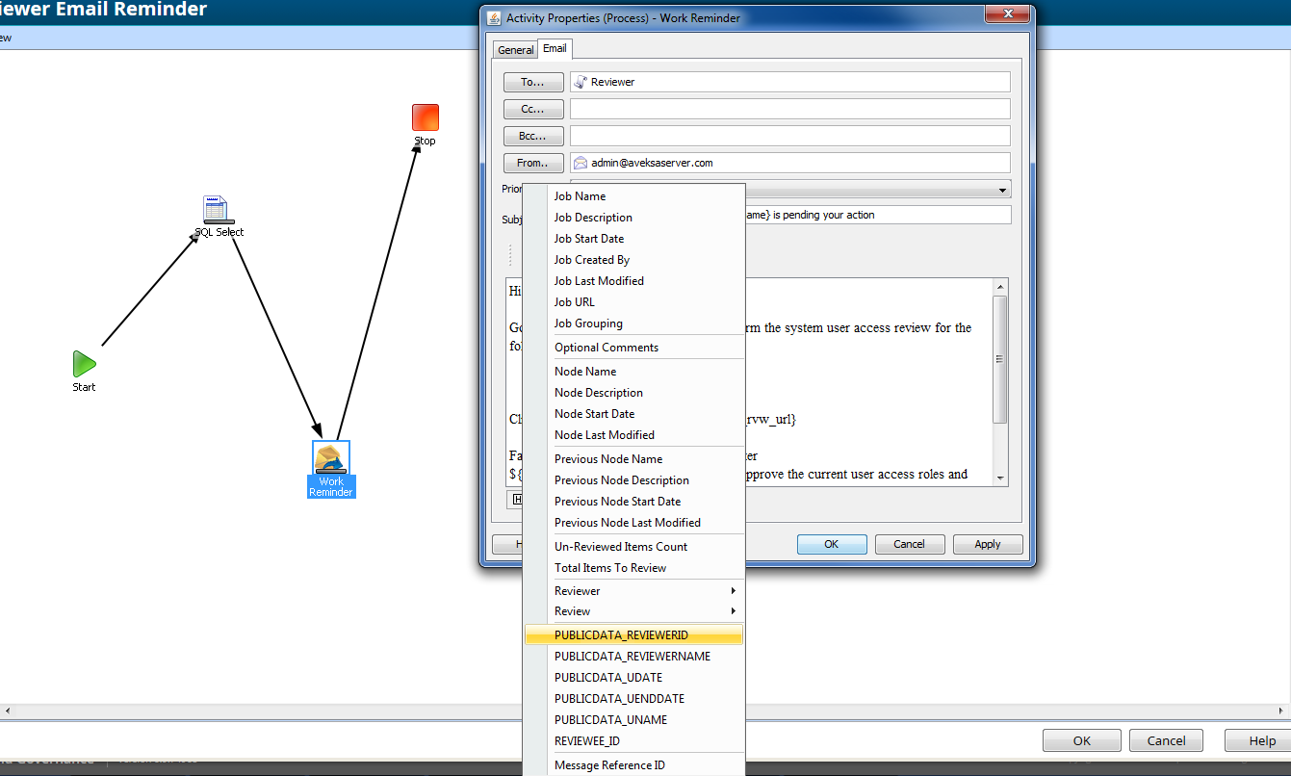Switch to the General tab
The image size is (1291, 776).
click(515, 49)
